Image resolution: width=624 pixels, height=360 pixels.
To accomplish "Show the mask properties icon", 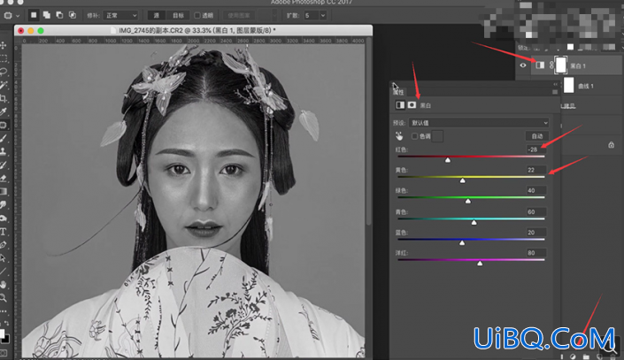I will (412, 104).
